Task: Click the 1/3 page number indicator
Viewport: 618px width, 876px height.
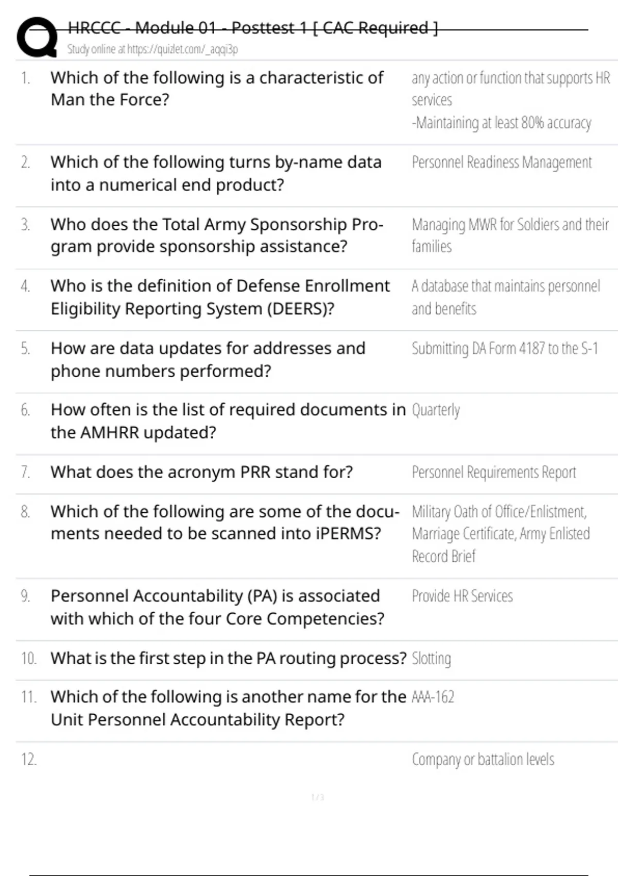Action: (x=318, y=798)
